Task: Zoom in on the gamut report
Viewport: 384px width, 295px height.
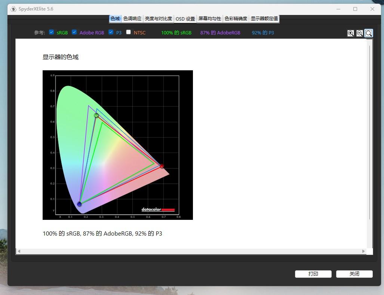Action: 350,33
